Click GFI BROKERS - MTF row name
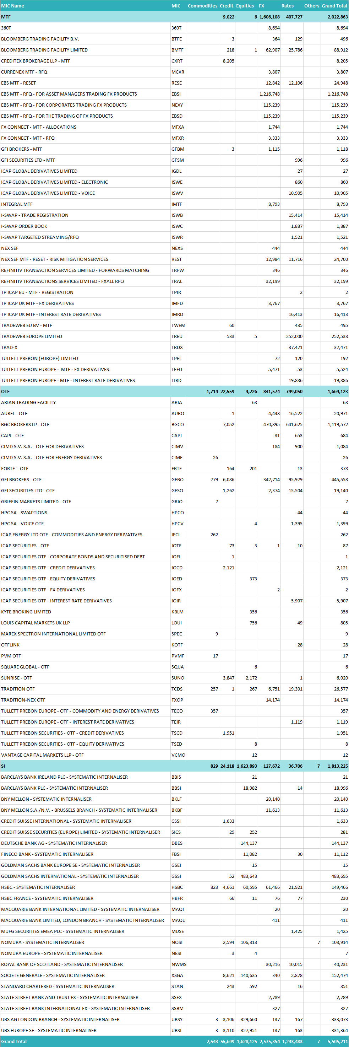This screenshot has width=349, height=1047. (x=22, y=149)
